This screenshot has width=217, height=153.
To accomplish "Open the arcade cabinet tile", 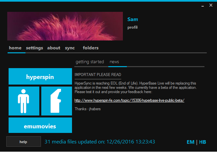I will (x=56, y=101).
